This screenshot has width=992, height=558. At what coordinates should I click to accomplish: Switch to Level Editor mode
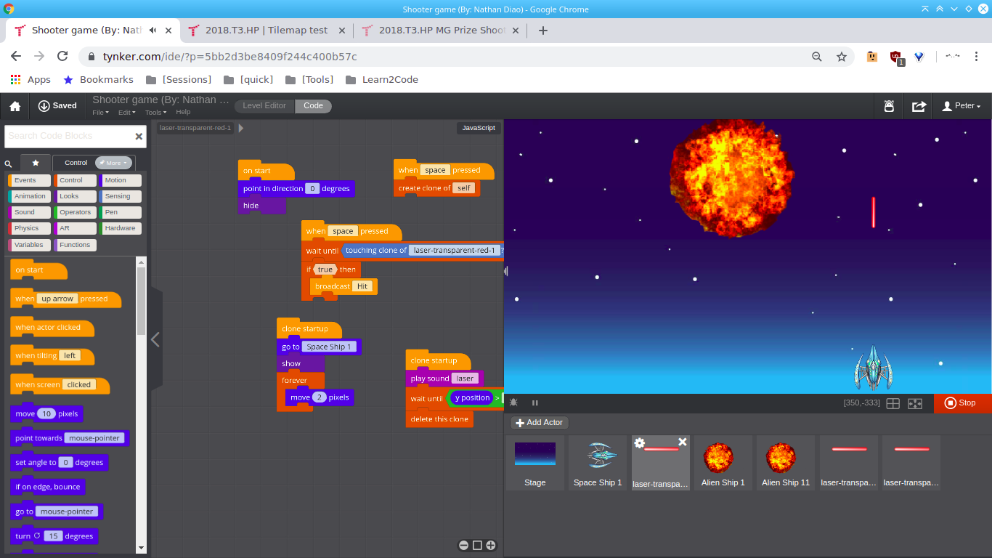(x=264, y=106)
